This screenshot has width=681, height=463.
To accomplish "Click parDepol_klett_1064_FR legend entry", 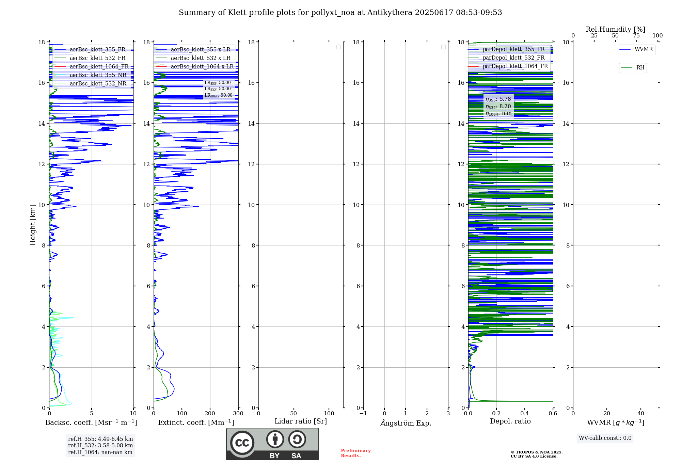I will coord(508,66).
